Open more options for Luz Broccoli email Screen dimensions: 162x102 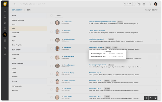tap(157, 23)
